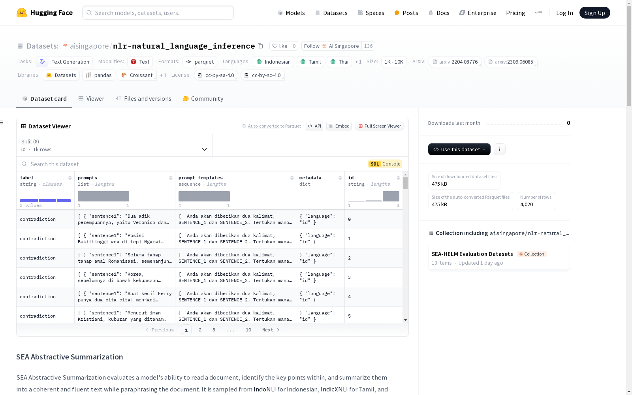Sort the prompt_templates column
This screenshot has width=632, height=395.
click(x=292, y=178)
